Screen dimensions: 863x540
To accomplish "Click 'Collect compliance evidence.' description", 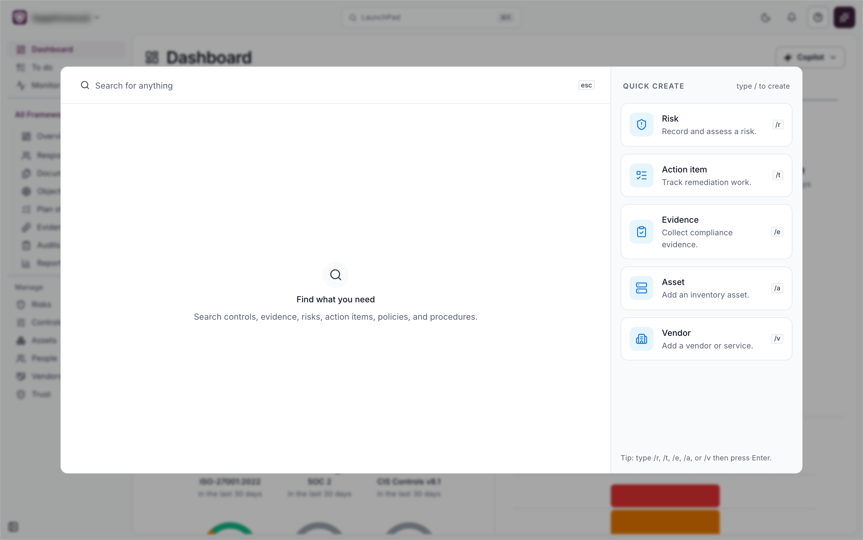I will click(697, 239).
